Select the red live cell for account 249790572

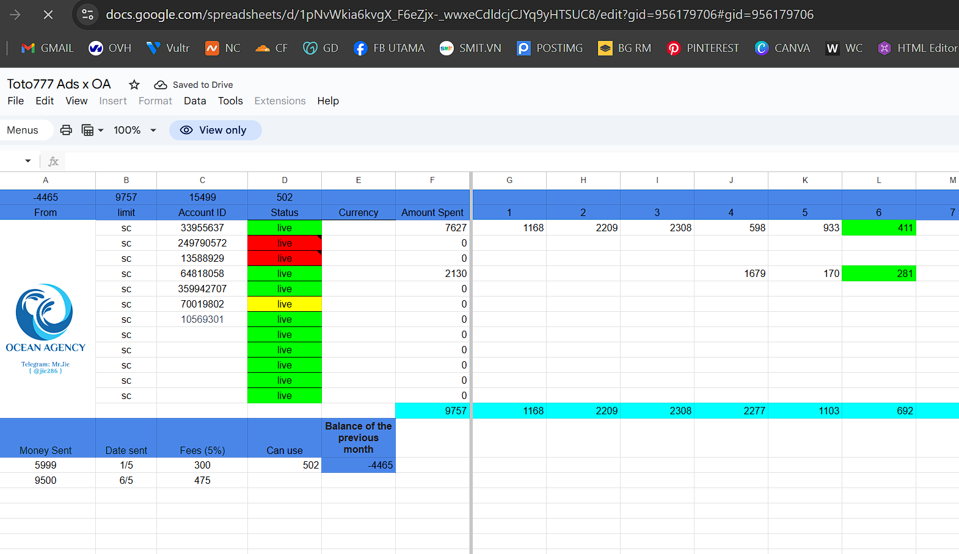285,243
